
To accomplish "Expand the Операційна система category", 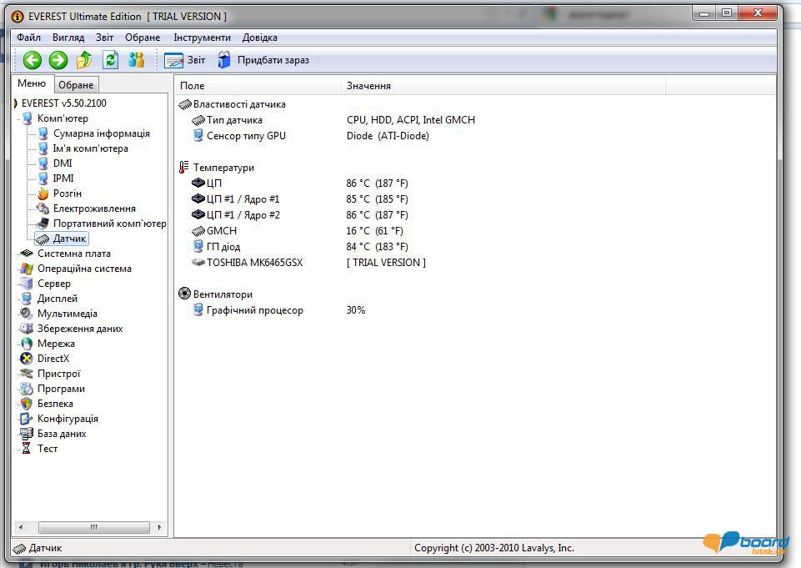I will click(83, 269).
